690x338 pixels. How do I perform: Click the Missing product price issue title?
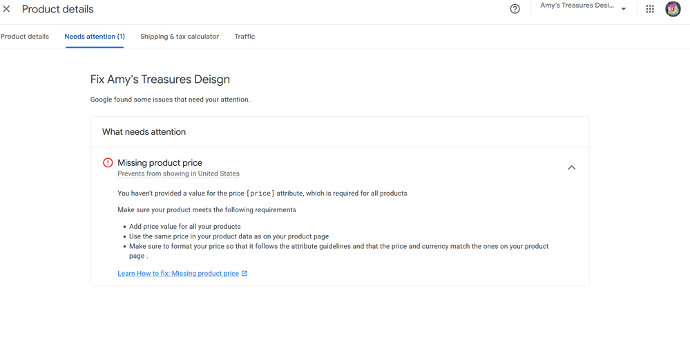click(x=160, y=163)
